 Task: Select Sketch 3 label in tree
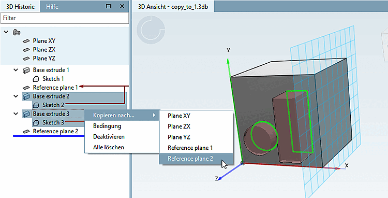point(53,123)
